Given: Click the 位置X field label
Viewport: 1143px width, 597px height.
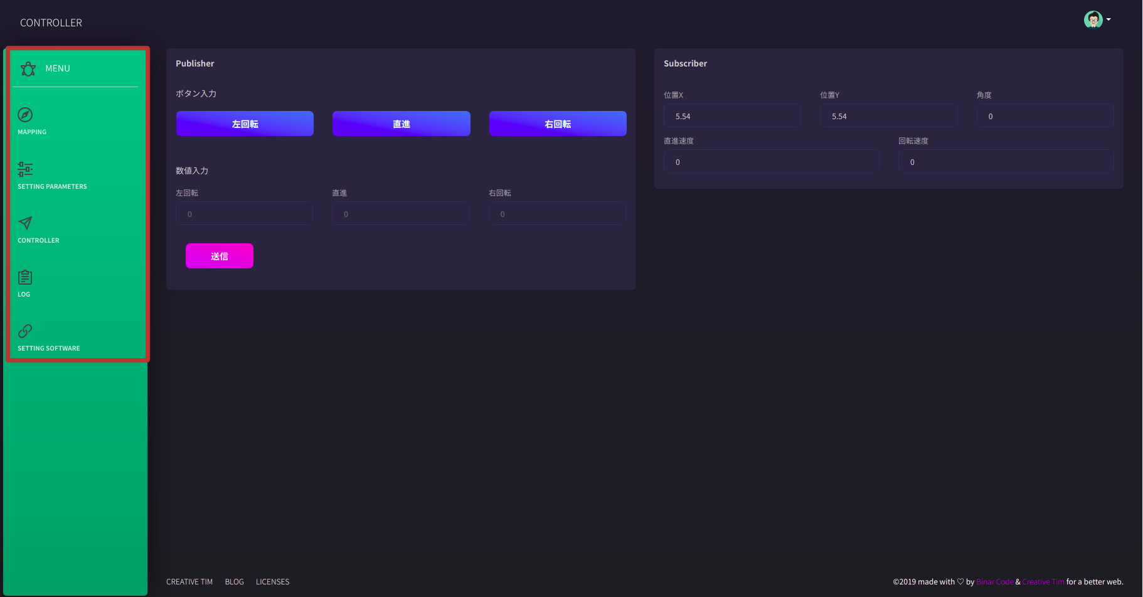Looking at the screenshot, I should (673, 95).
